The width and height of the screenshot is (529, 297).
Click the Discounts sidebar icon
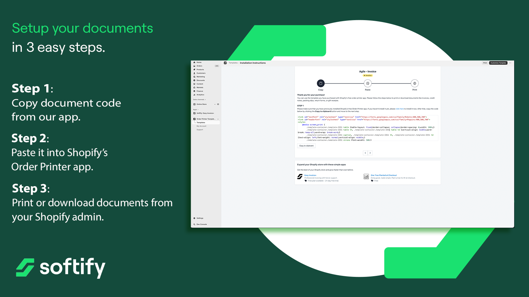click(194, 80)
